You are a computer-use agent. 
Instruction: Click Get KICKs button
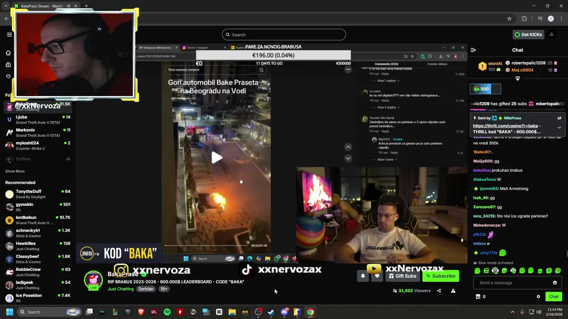(x=528, y=35)
